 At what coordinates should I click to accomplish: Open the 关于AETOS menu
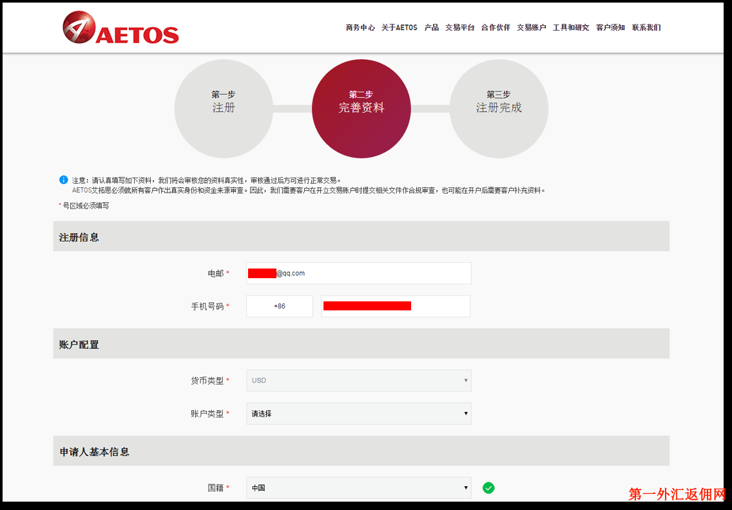coord(399,28)
